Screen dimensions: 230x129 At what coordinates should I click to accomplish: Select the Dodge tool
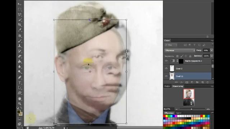click(19, 72)
